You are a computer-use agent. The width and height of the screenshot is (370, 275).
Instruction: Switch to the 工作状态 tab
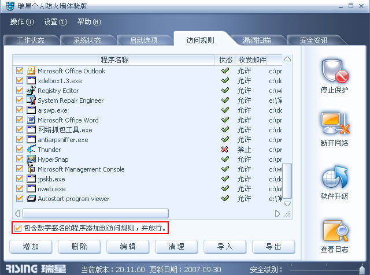(x=31, y=40)
